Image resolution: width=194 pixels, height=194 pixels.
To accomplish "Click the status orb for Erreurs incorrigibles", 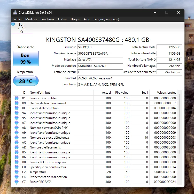I will point(17,98).
